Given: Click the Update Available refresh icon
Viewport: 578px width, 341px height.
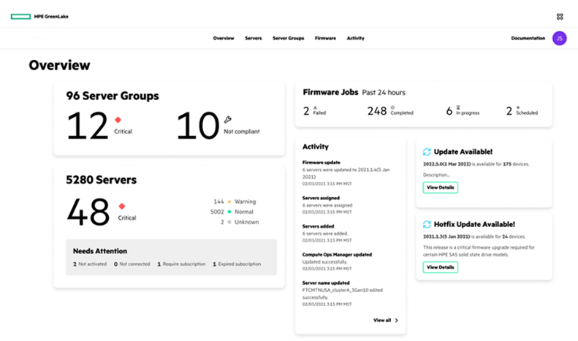Looking at the screenshot, I should [427, 152].
